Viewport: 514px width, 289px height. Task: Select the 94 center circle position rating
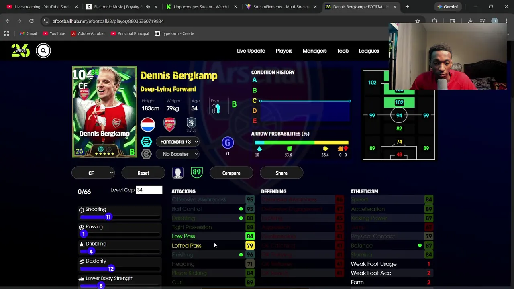click(399, 116)
